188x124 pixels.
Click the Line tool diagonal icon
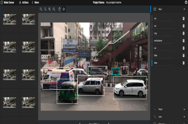click(155, 117)
